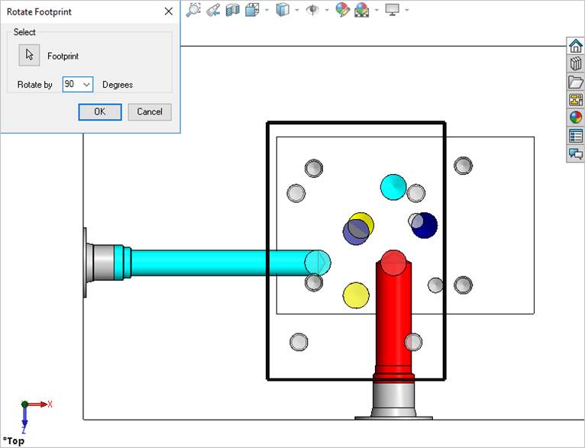Close the Rotate Footprint dialog
Image resolution: width=585 pixels, height=448 pixels.
(x=169, y=11)
